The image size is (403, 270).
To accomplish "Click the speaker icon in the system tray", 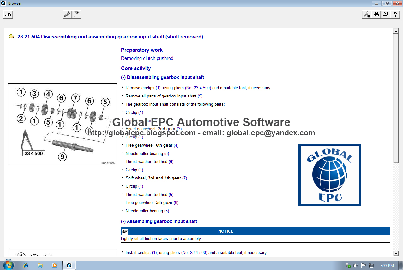I will [356, 266].
